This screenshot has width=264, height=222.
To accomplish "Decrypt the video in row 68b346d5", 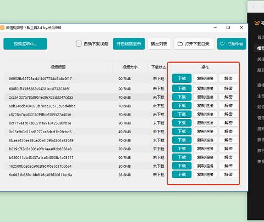I will point(228,106).
